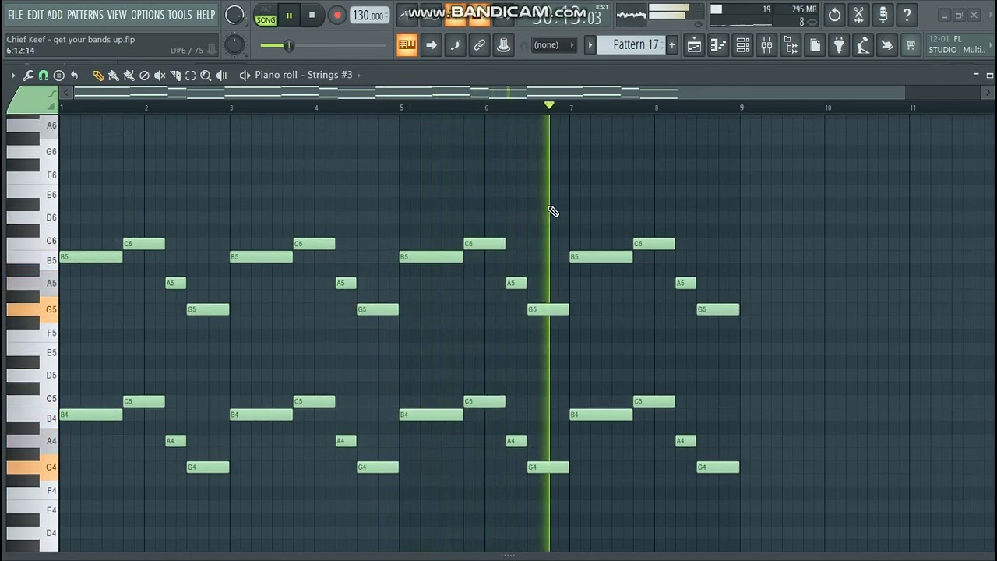The width and height of the screenshot is (997, 561).
Task: Click the undo history circular arrow icon
Action: (x=834, y=15)
